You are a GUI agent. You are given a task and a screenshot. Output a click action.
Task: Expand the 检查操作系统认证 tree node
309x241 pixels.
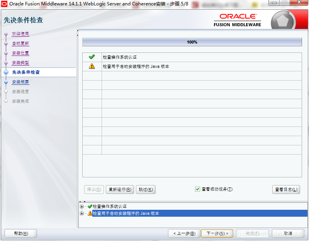click(81, 207)
